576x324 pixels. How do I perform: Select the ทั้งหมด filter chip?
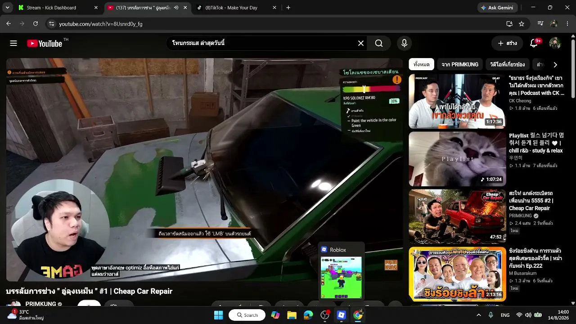[x=421, y=64]
